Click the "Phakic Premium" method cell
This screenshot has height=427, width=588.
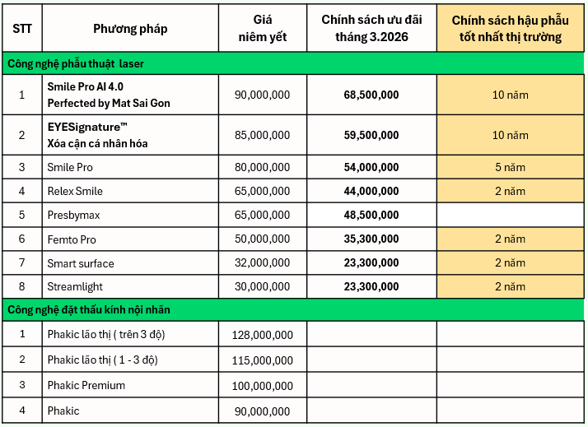tap(130, 385)
